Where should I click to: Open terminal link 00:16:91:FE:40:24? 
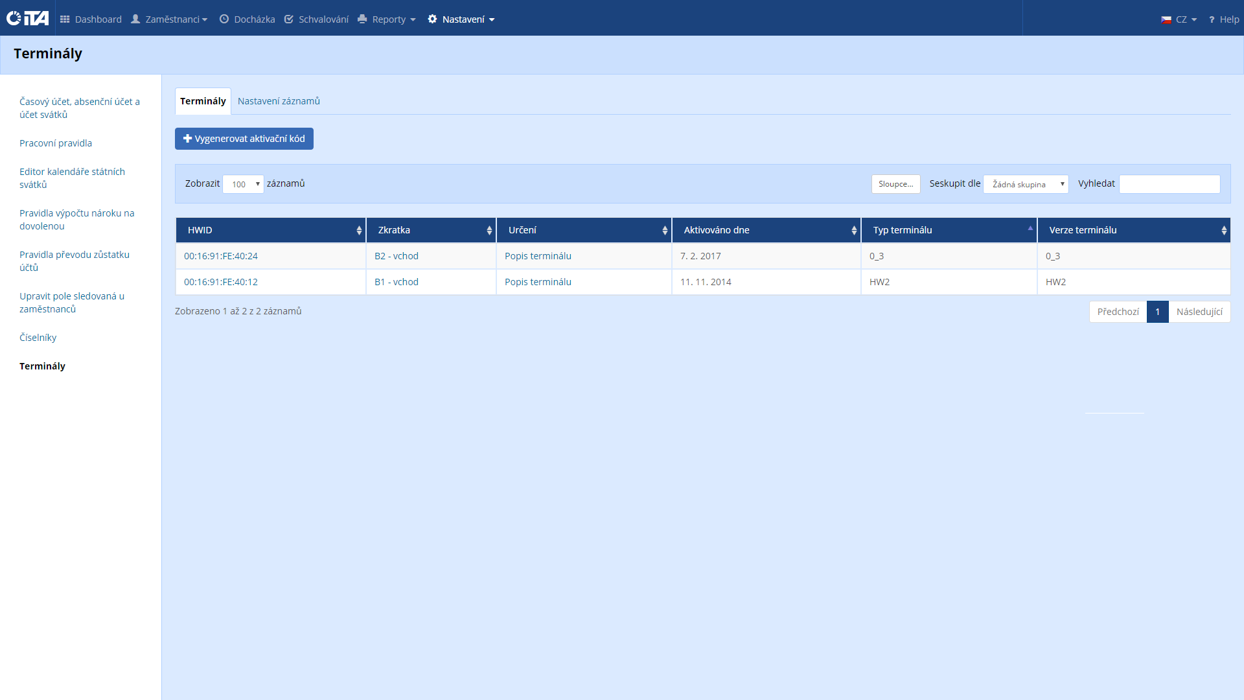point(221,256)
